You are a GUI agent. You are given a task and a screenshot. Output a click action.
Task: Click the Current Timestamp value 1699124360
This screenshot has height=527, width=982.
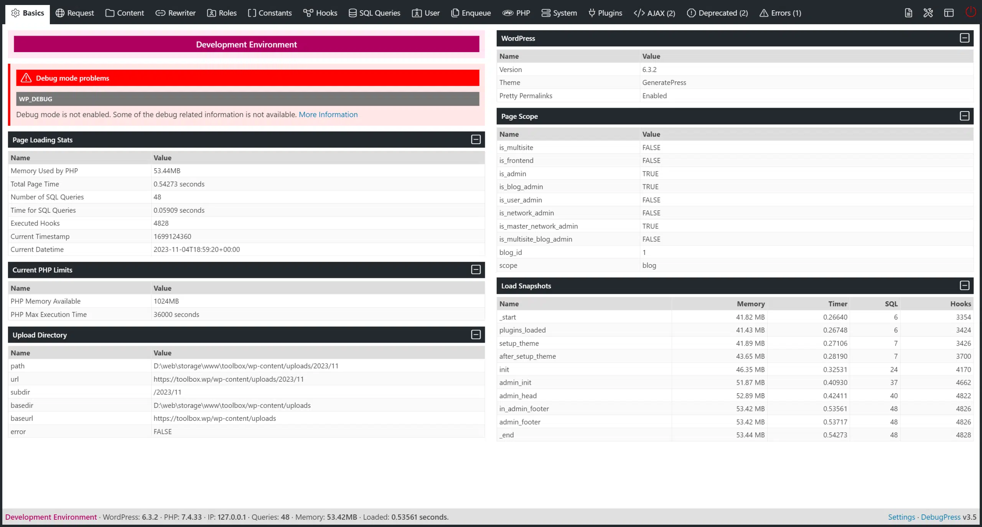tap(172, 236)
